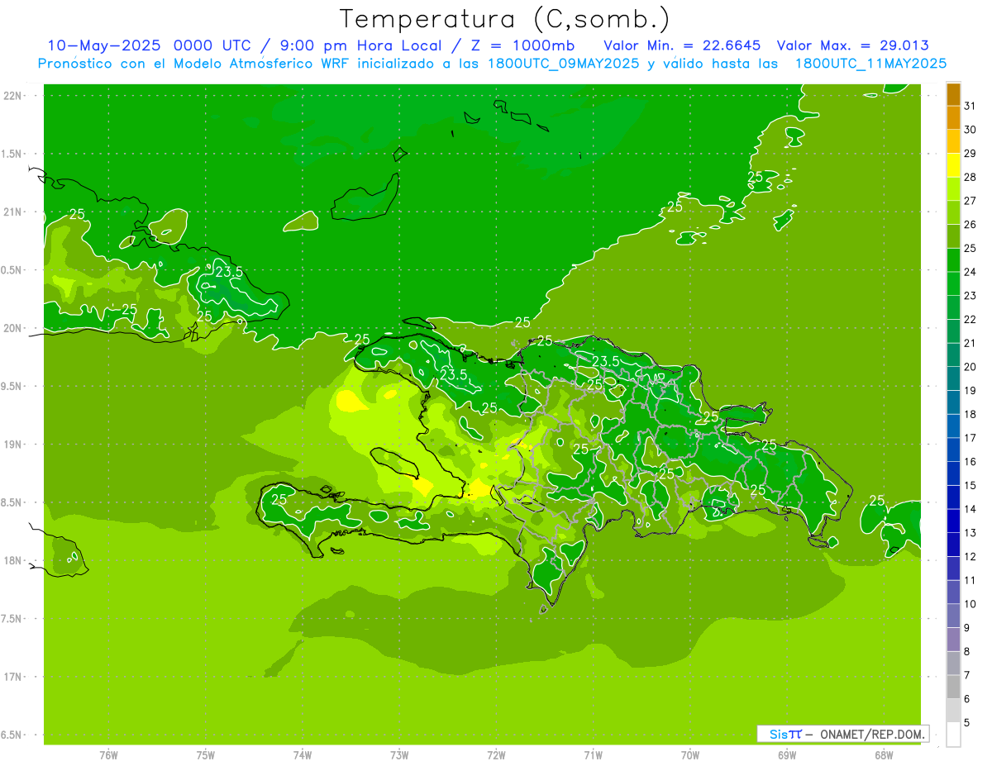Click the '8' value on the color scale
992x766 pixels.
coord(967,652)
